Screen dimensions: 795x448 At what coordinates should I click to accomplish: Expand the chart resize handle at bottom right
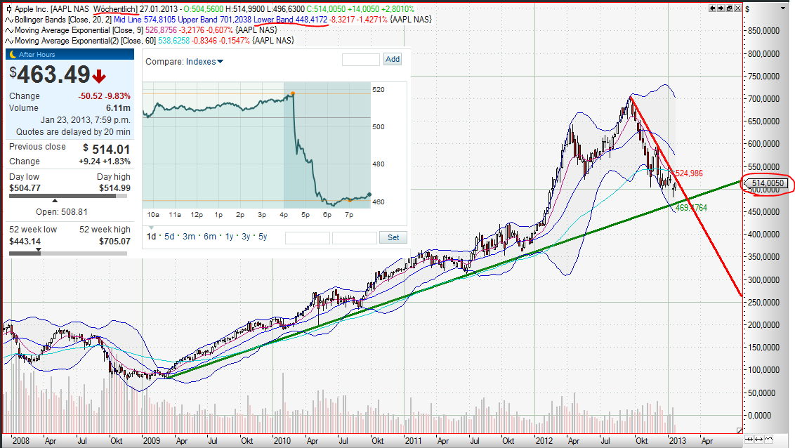[x=739, y=430]
